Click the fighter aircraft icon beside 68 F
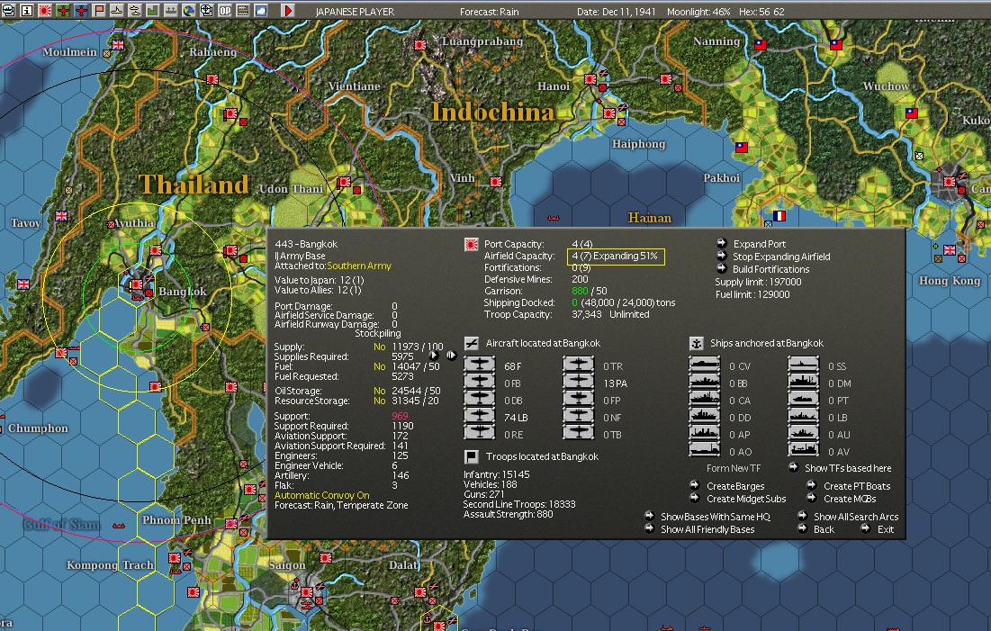Screen dimensions: 991x631 pos(480,365)
